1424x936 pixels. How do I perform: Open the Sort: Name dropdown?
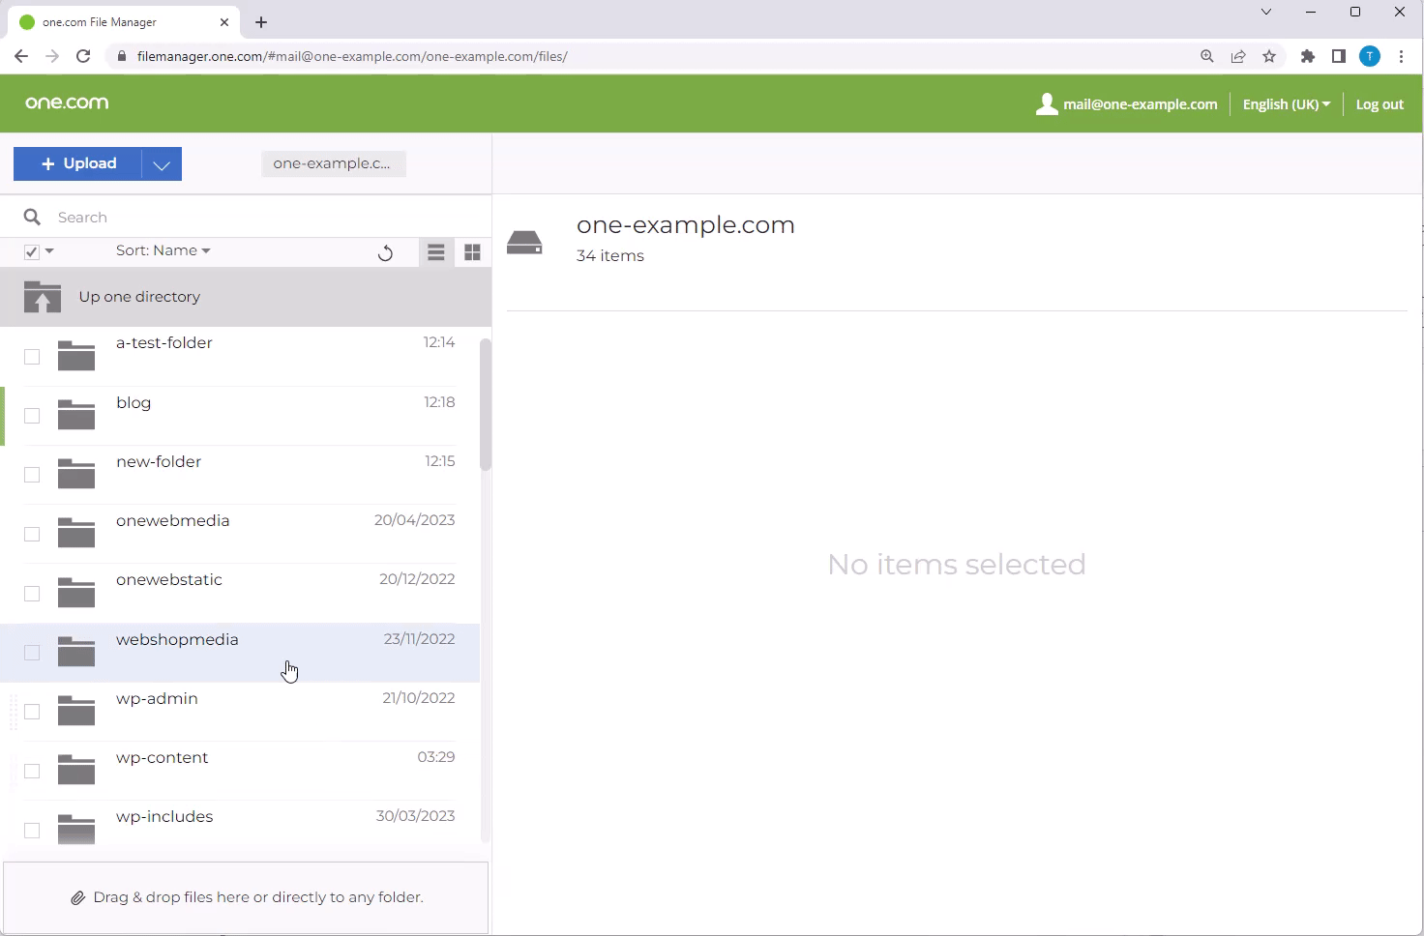click(x=163, y=250)
